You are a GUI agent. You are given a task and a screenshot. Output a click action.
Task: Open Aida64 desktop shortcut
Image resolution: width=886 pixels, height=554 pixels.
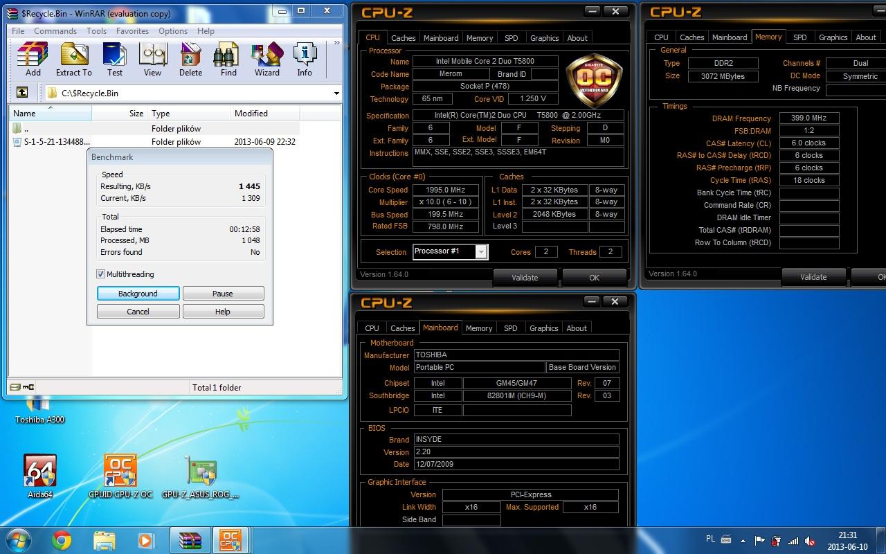click(x=40, y=476)
